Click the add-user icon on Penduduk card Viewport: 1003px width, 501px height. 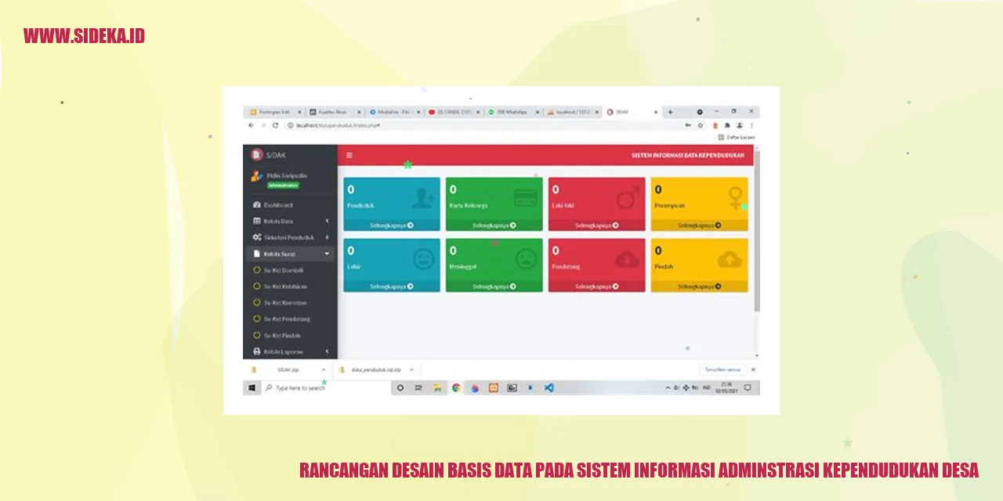tap(423, 198)
